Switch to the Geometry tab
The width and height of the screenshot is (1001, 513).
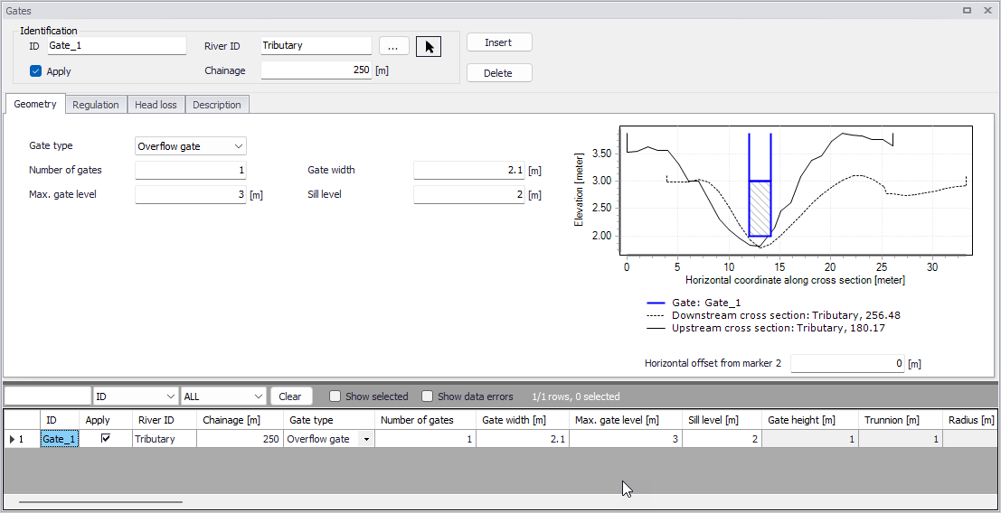pyautogui.click(x=35, y=104)
